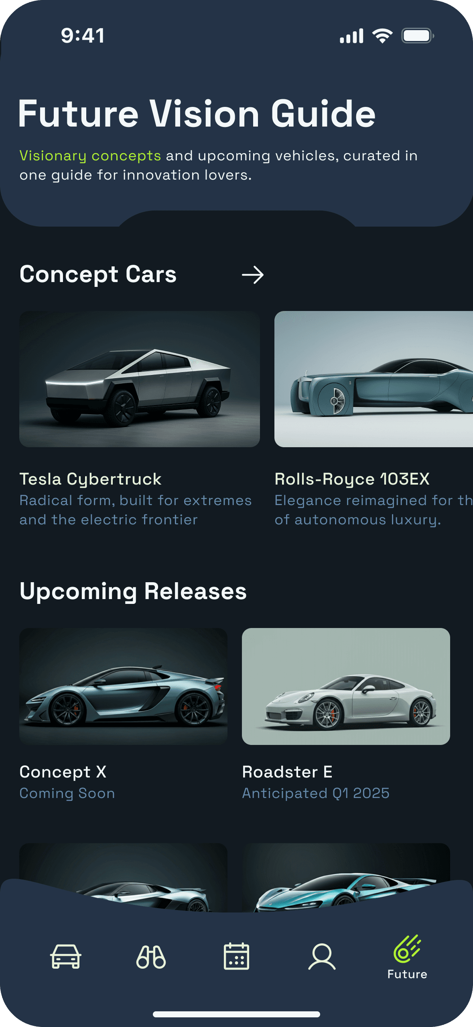473x1027 pixels.
Task: Go to the profile person icon
Action: [x=322, y=957]
